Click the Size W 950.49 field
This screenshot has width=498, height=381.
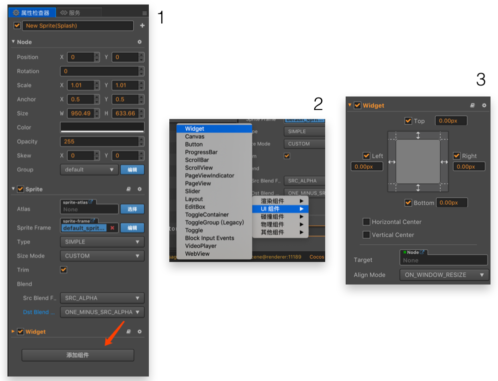click(83, 113)
